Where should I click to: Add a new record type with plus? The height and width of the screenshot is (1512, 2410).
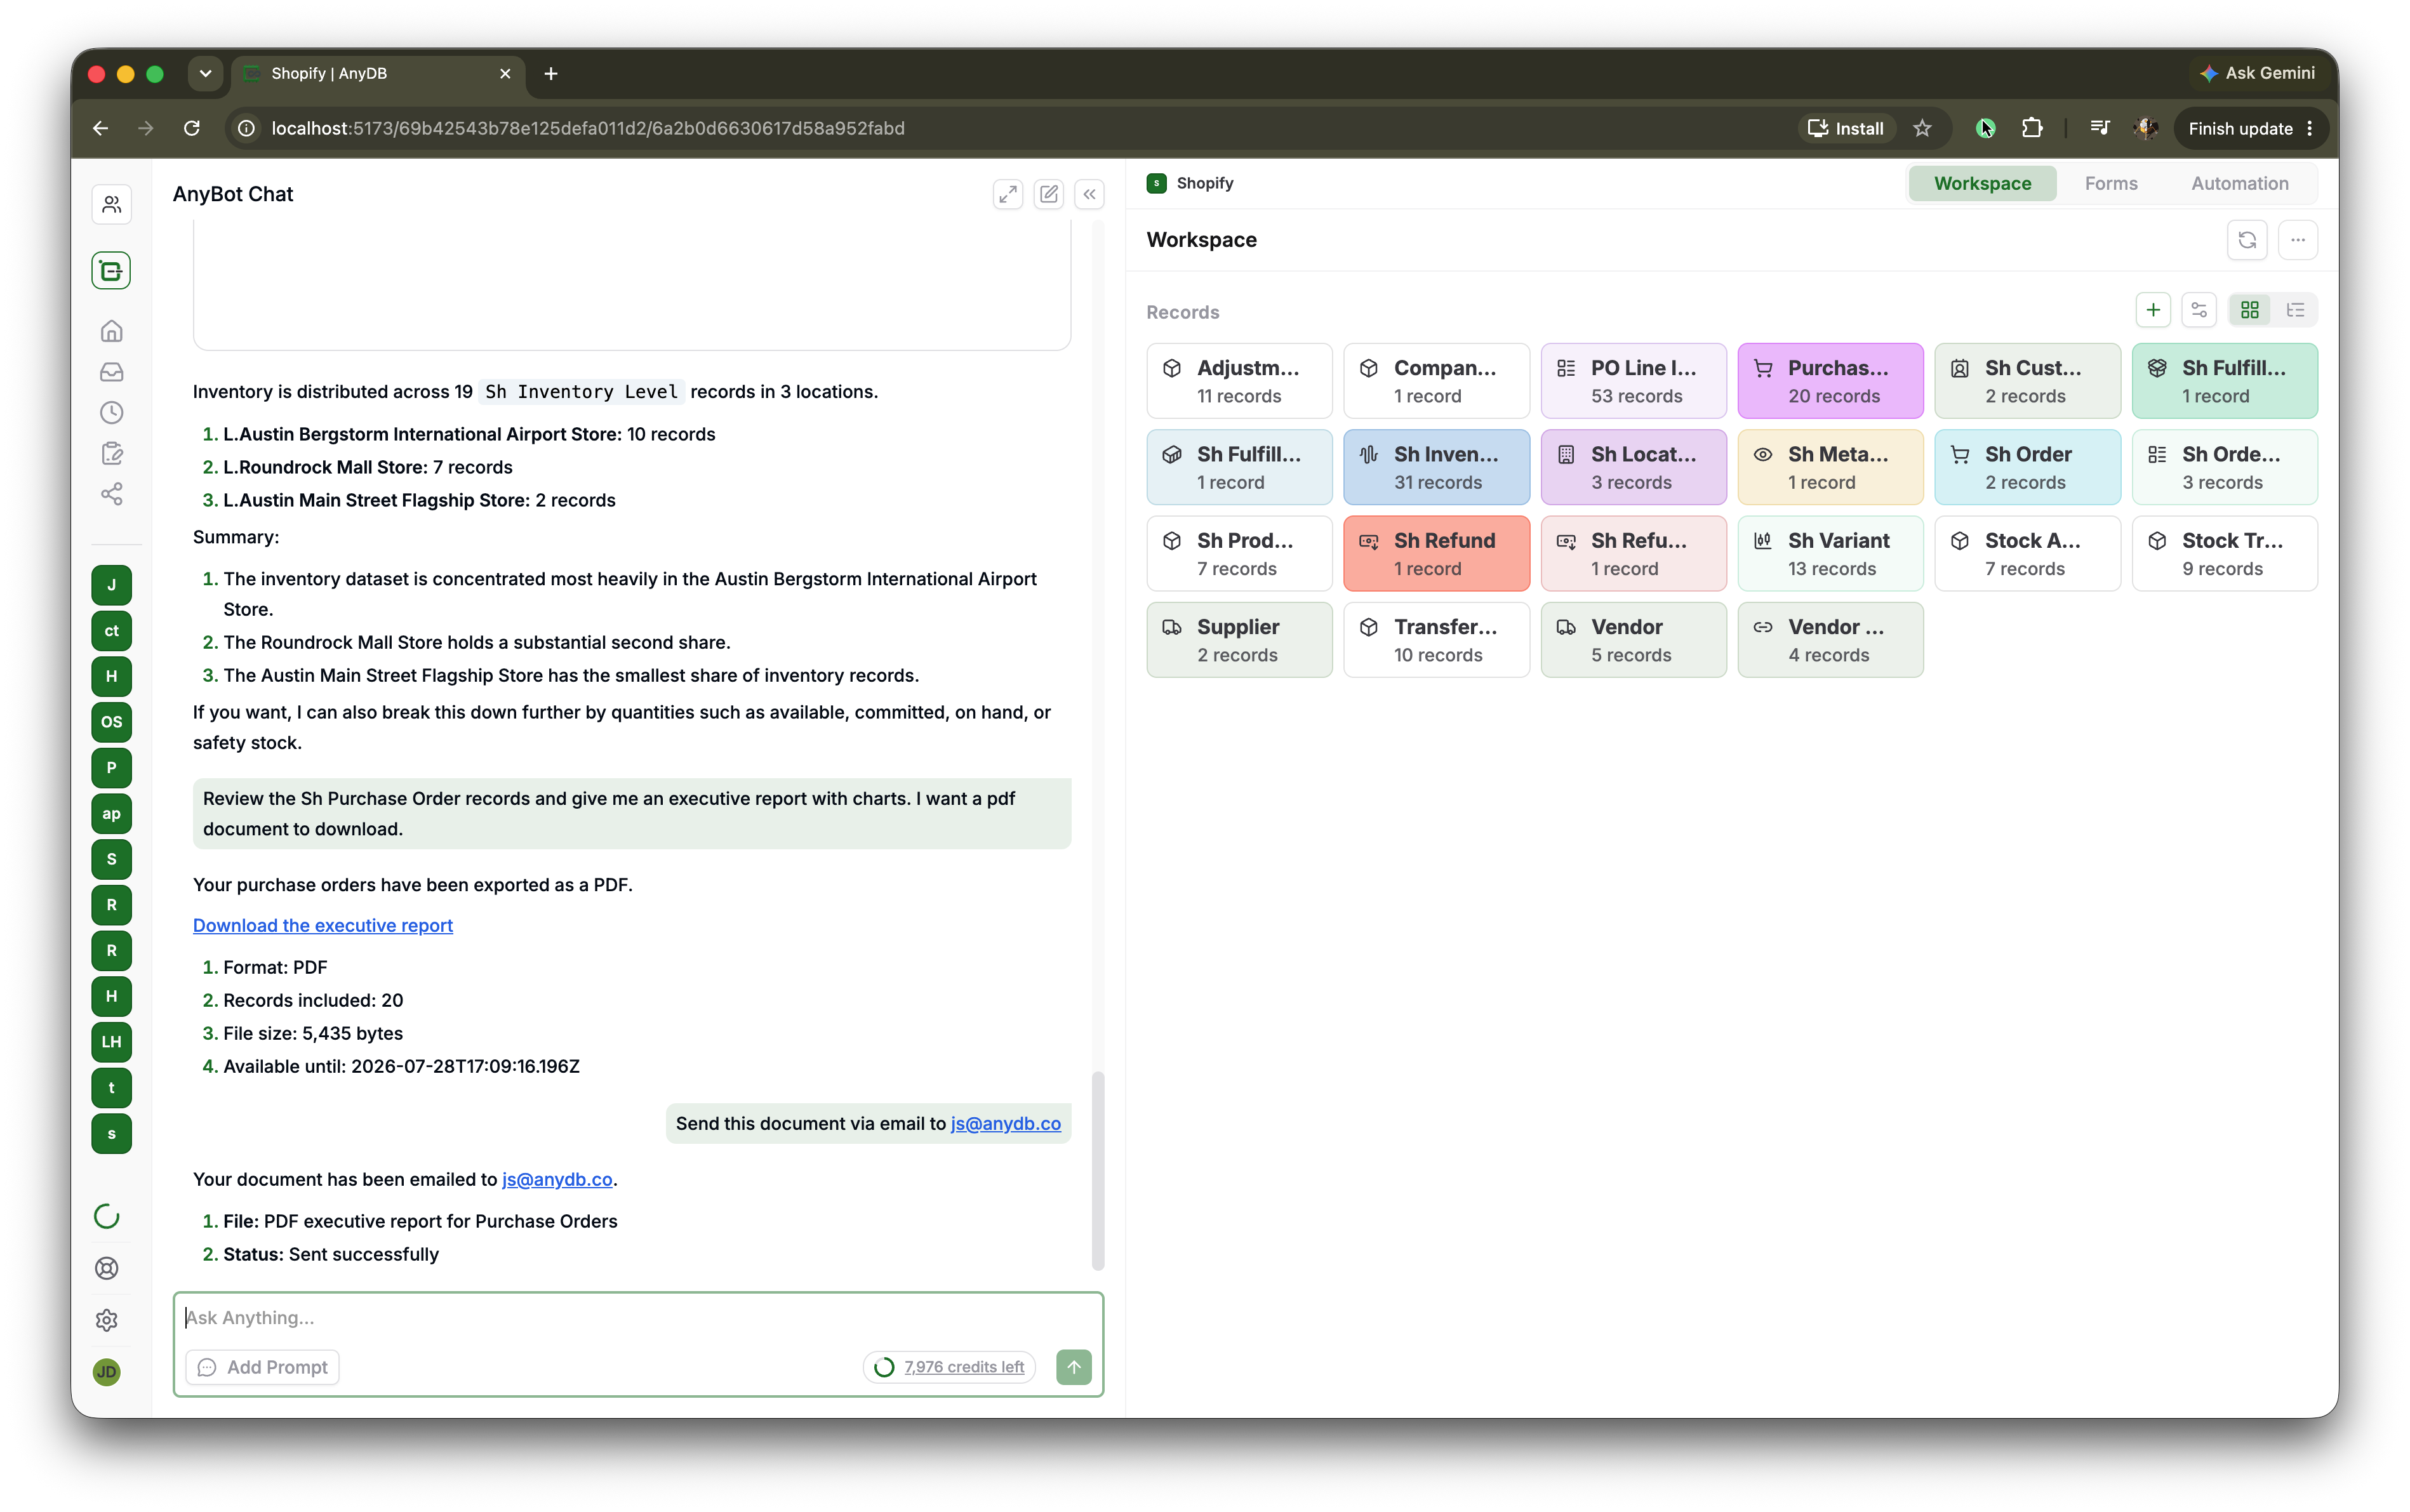[2153, 310]
